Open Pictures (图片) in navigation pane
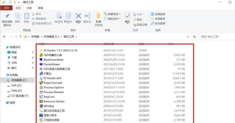This screenshot has width=235, height=123. [x=12, y=68]
